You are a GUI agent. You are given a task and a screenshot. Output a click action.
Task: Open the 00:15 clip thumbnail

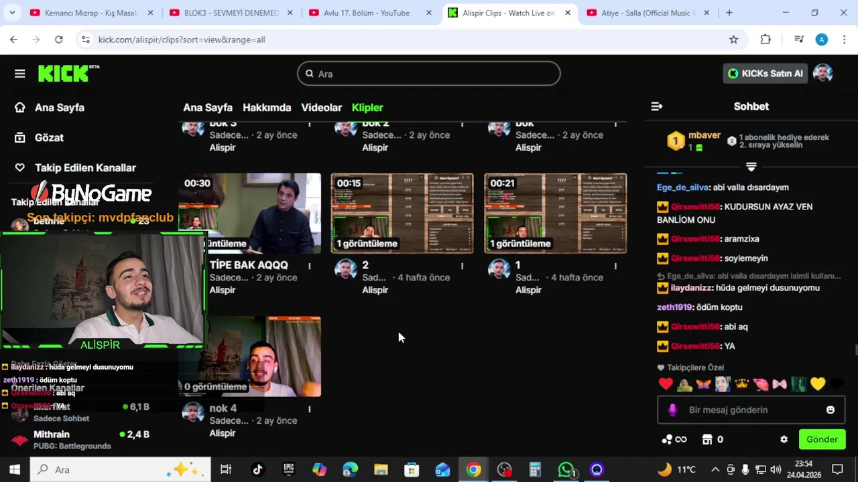point(402,213)
